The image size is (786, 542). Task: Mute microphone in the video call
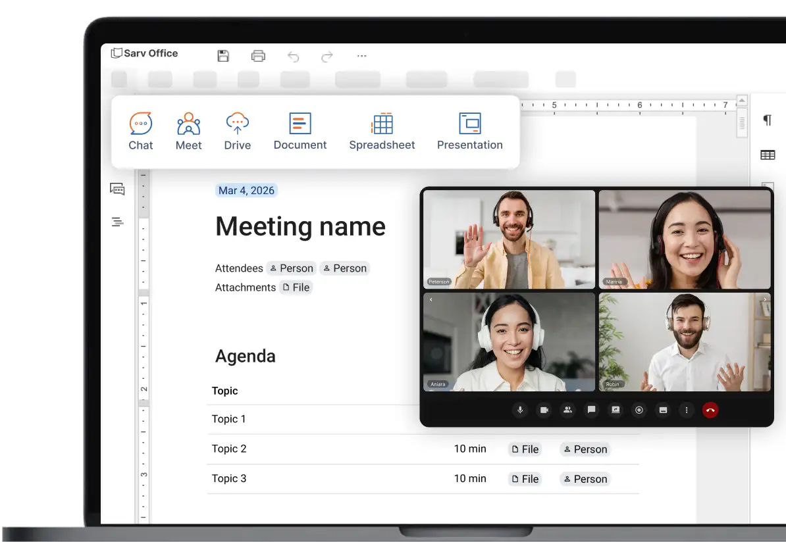pos(520,410)
